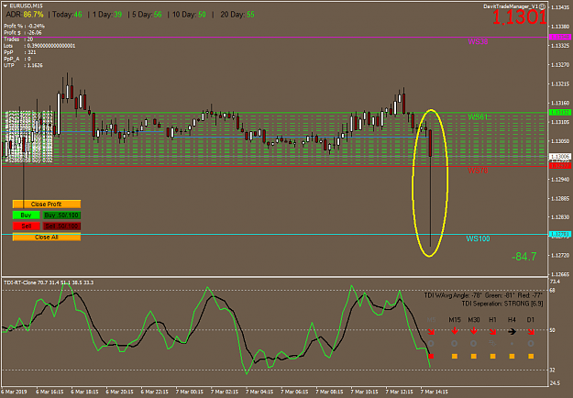Click the gray circle under D1

[531, 344]
